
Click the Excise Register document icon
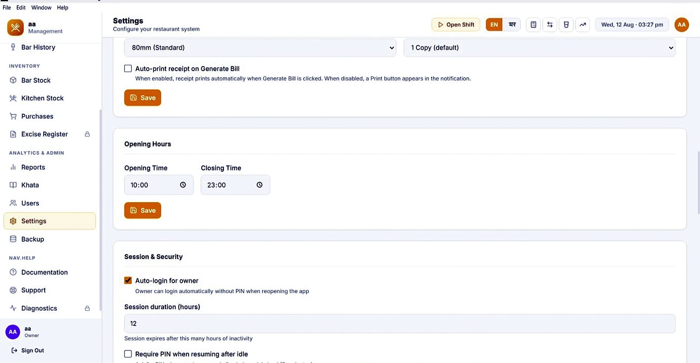(x=13, y=134)
